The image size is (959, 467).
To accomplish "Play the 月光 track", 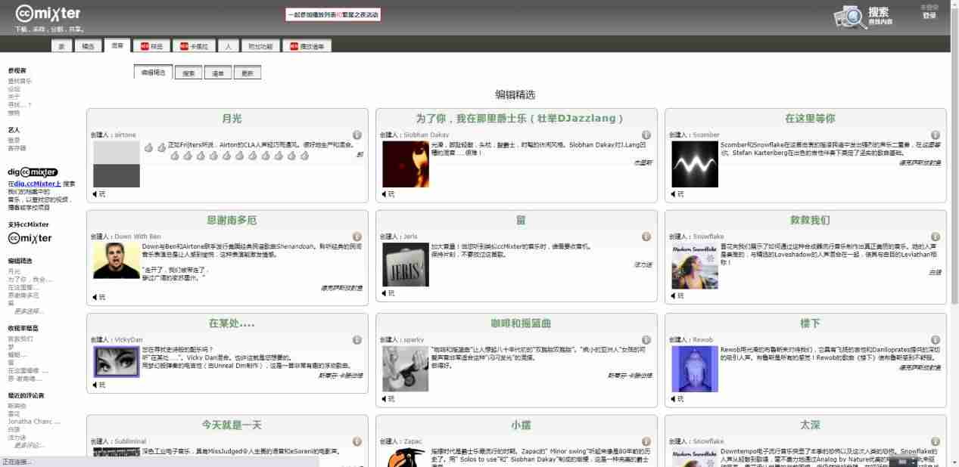I will point(98,194).
